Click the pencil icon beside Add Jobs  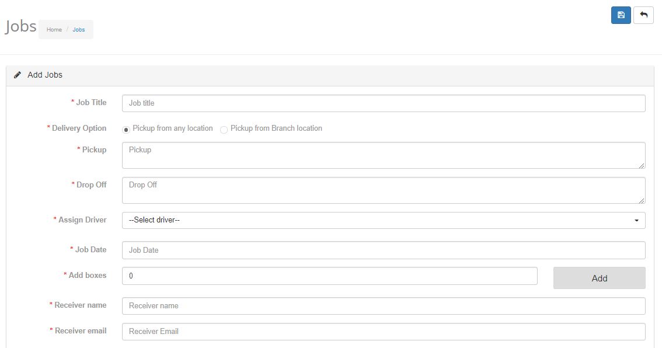click(x=18, y=75)
